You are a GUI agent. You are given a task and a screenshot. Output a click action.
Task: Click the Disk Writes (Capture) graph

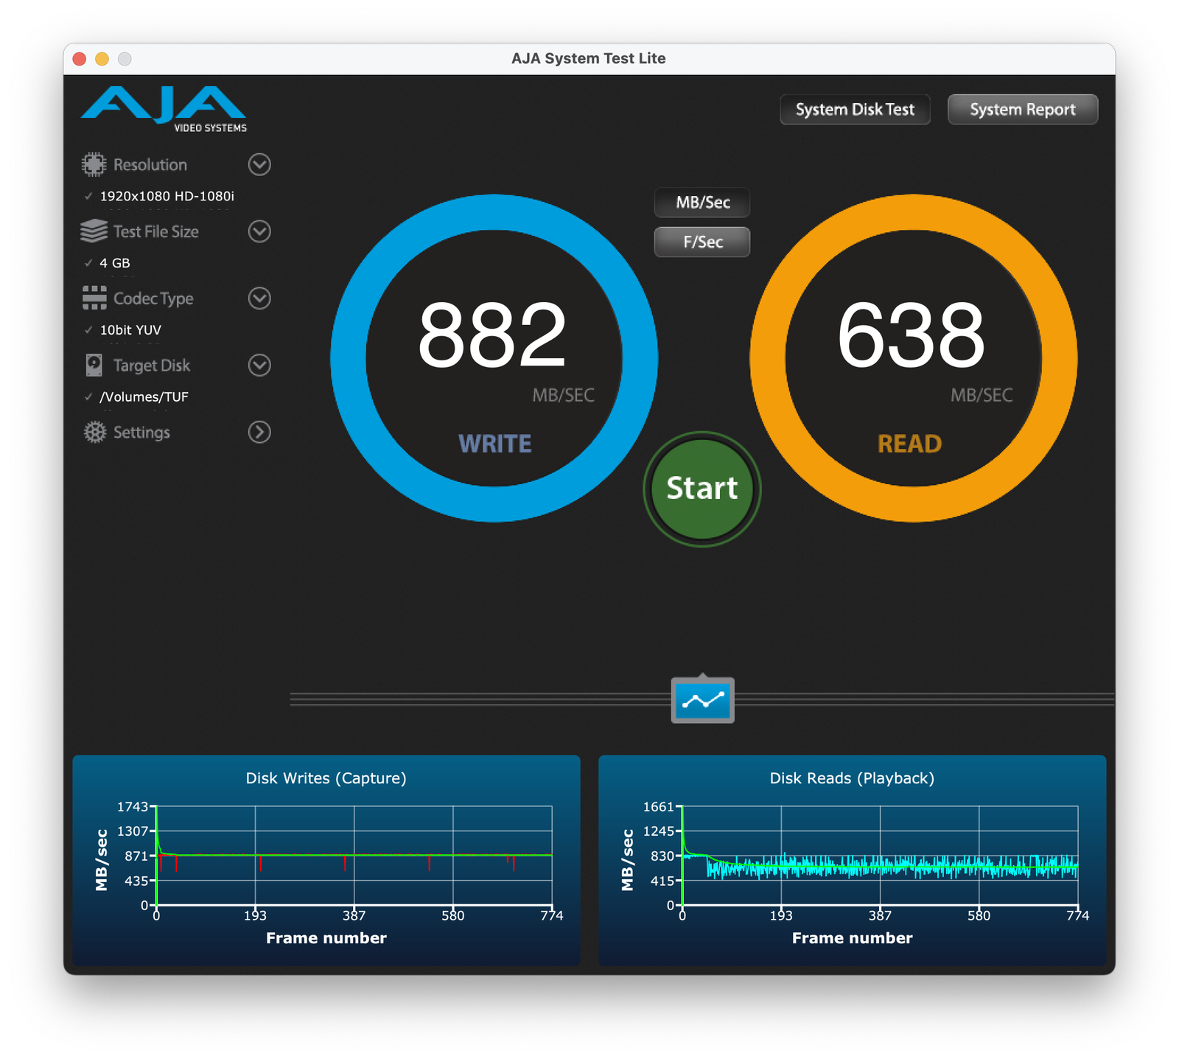tap(326, 860)
